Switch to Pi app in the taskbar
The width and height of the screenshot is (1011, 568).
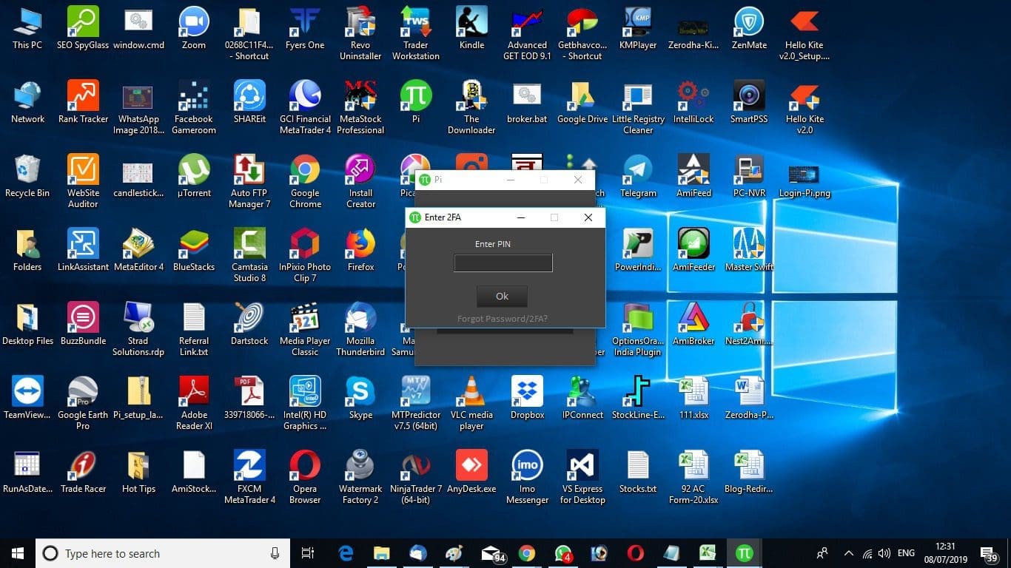click(x=744, y=553)
